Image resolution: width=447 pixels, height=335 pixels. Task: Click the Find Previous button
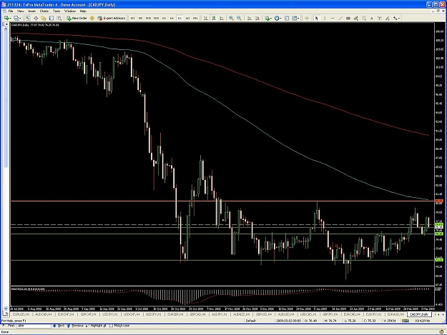[x=75, y=326]
